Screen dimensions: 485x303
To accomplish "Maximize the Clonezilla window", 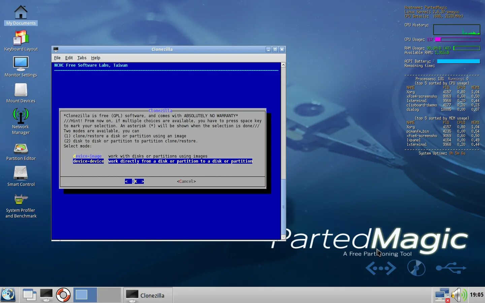I will tap(275, 49).
